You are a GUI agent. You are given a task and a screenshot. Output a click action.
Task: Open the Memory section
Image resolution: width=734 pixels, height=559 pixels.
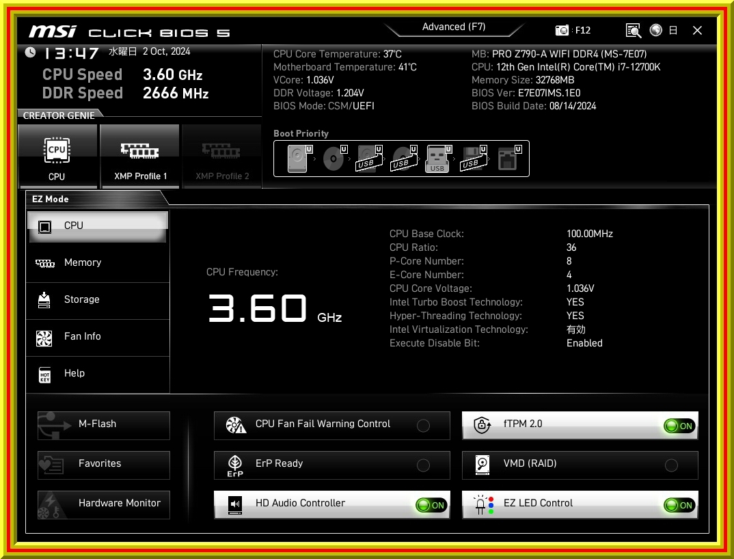97,263
